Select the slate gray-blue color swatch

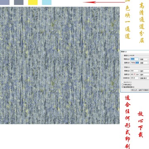pos(19,2)
